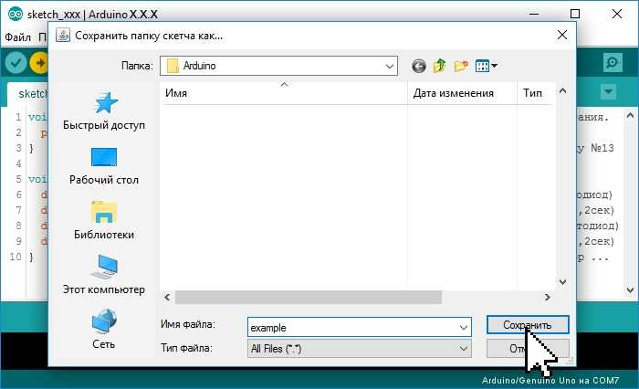Select Сеть in the places sidebar
Image resolution: width=639 pixels, height=389 pixels.
(x=104, y=330)
